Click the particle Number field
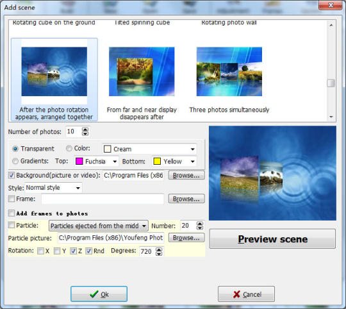Screen dimensions: 346x309 tap(188, 226)
